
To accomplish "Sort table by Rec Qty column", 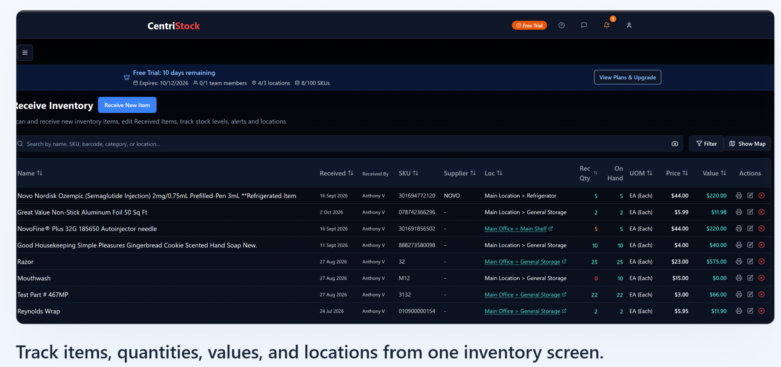I will pos(588,173).
